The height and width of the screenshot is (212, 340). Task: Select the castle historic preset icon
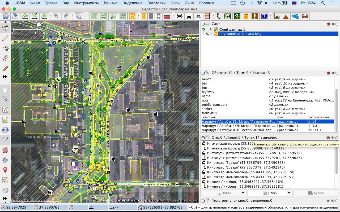click(305, 16)
